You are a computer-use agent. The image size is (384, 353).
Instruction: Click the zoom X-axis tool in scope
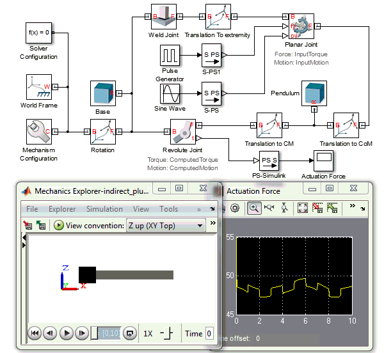269,208
